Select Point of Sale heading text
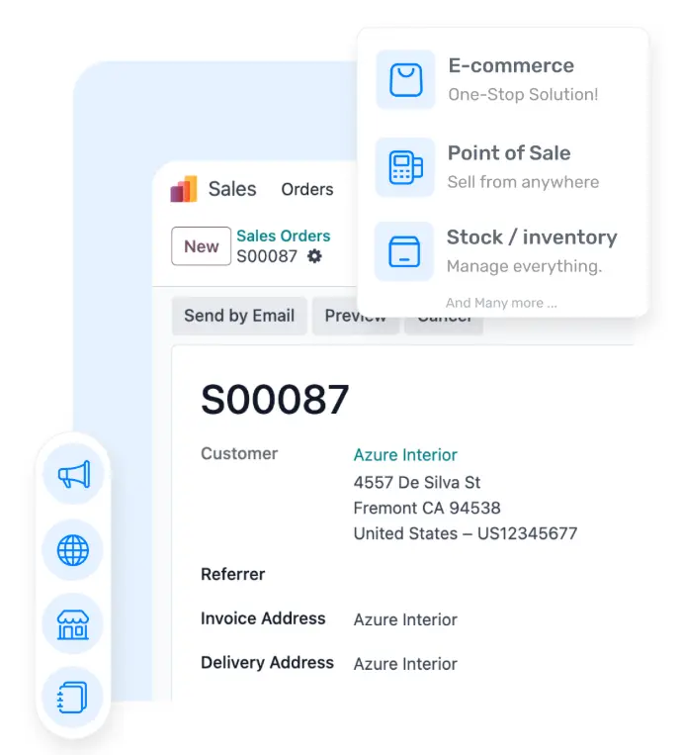Screen dimensions: 682x755 pyautogui.click(x=509, y=153)
